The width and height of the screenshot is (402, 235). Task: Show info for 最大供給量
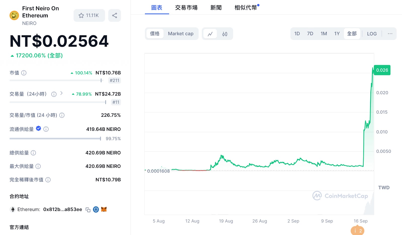tap(38, 166)
